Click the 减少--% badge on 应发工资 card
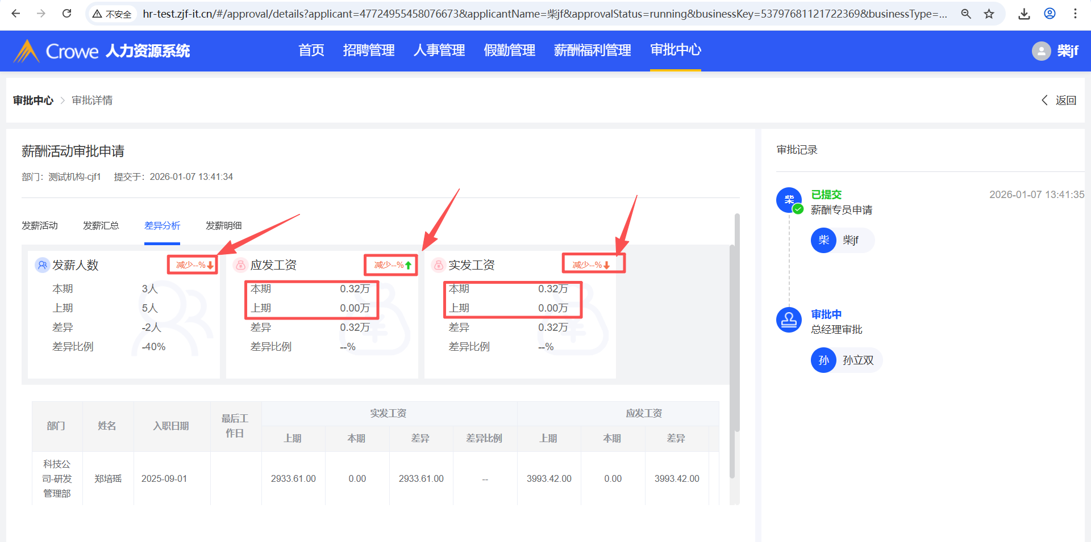The width and height of the screenshot is (1091, 542). point(393,265)
